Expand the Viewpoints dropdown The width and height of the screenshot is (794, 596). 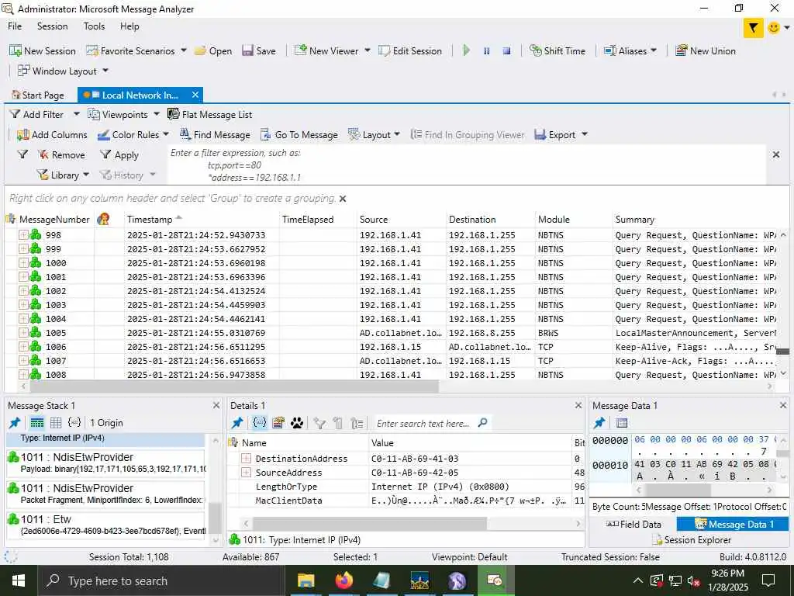(x=157, y=115)
